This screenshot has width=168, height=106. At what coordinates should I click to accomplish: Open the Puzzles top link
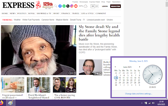click(75, 2)
